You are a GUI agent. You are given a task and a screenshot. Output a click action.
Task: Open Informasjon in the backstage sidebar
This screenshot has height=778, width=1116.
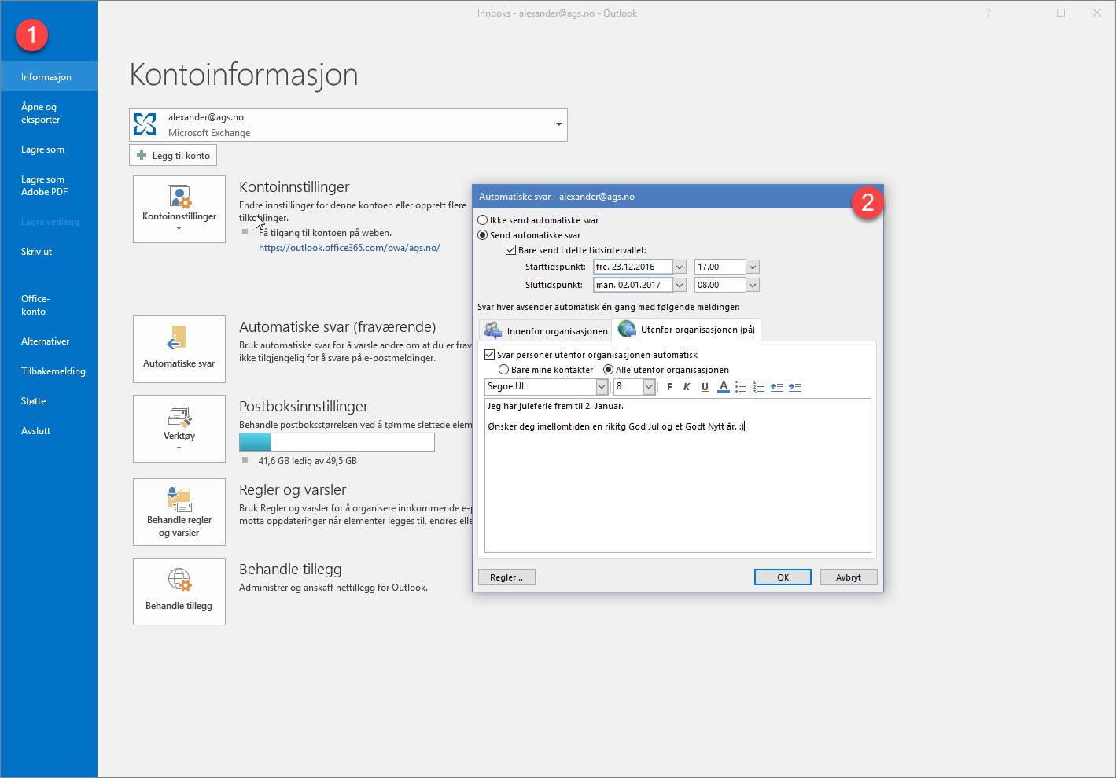click(49, 77)
